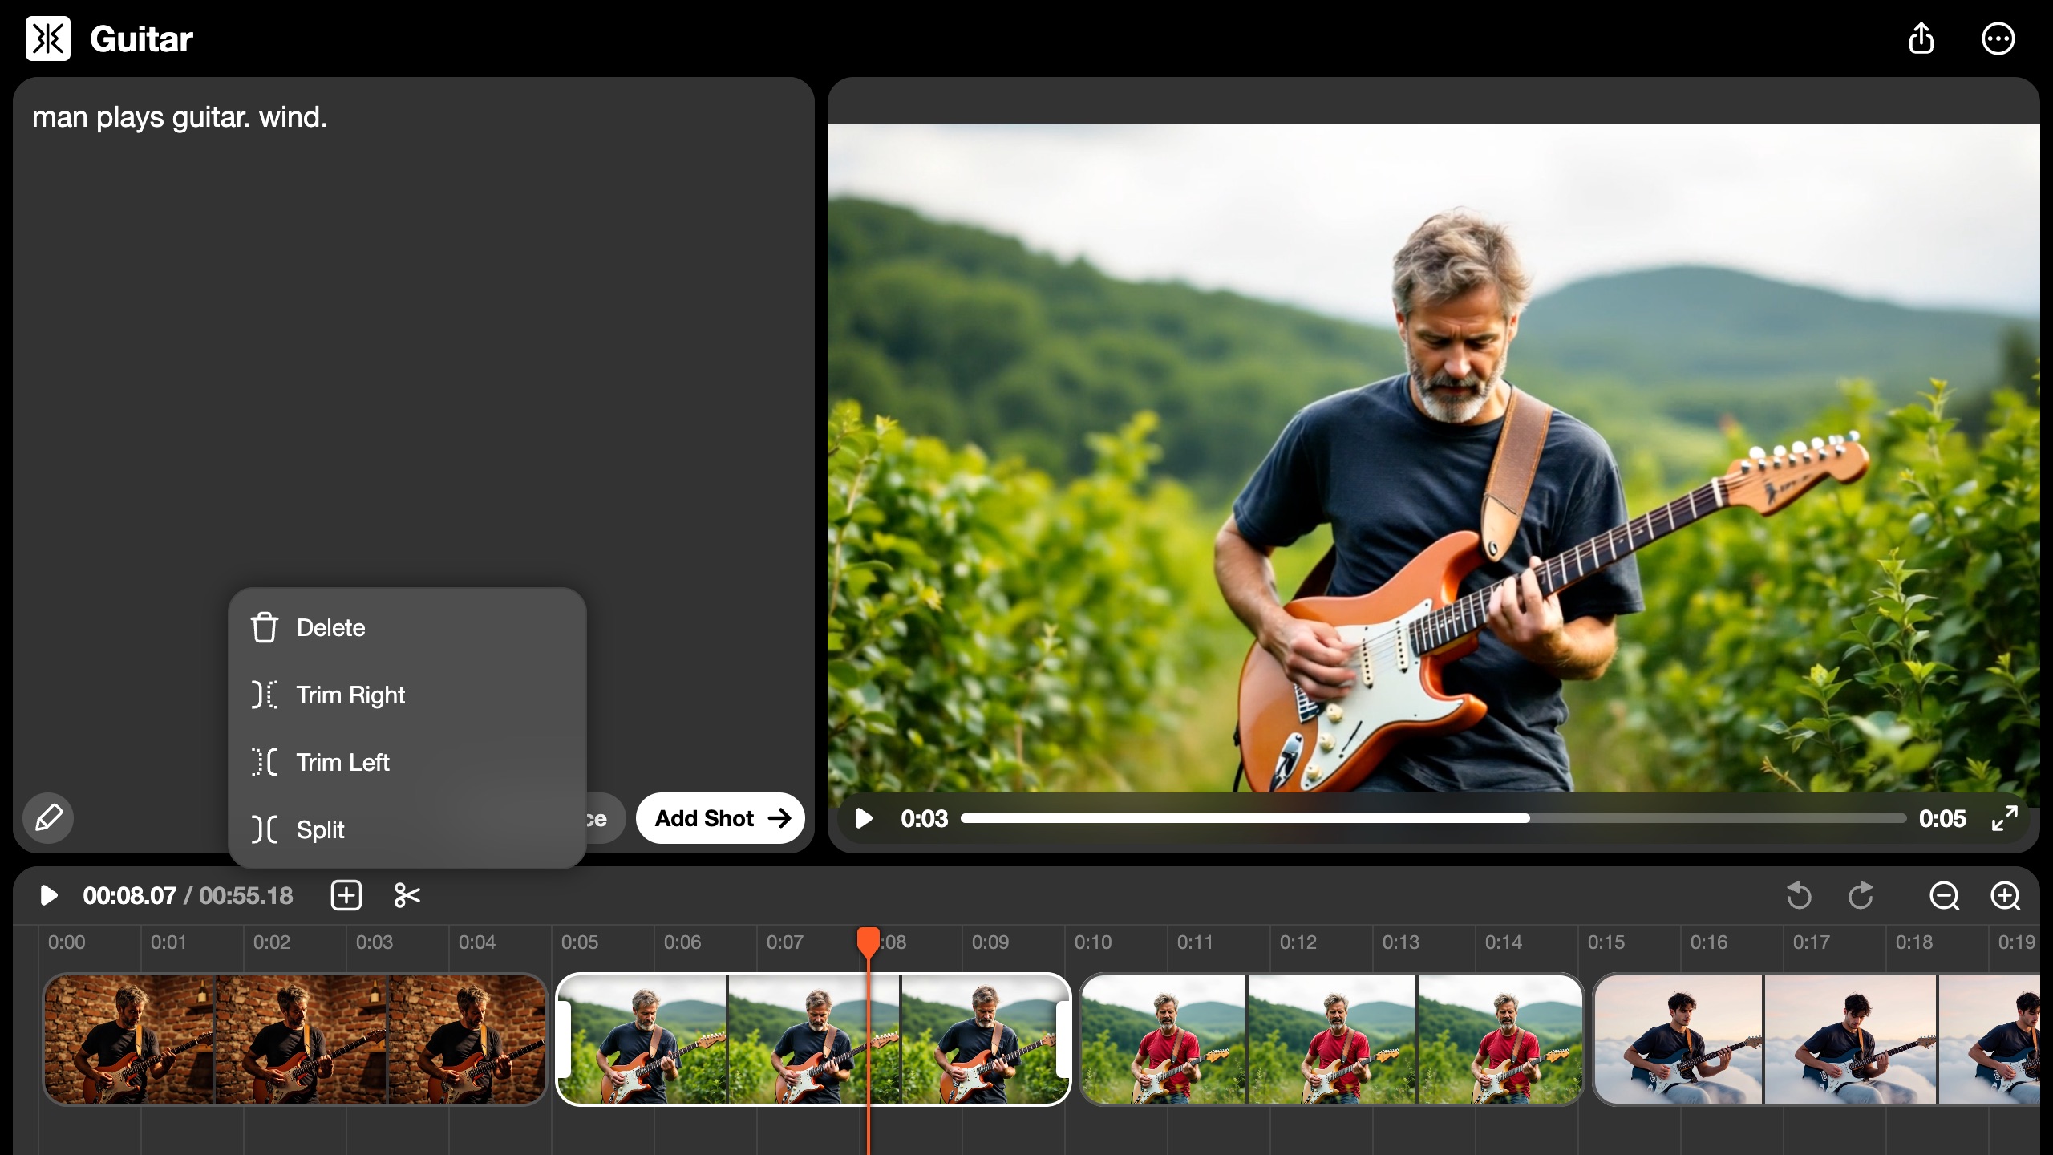Select the brick wall guitarist clip

(x=295, y=1039)
